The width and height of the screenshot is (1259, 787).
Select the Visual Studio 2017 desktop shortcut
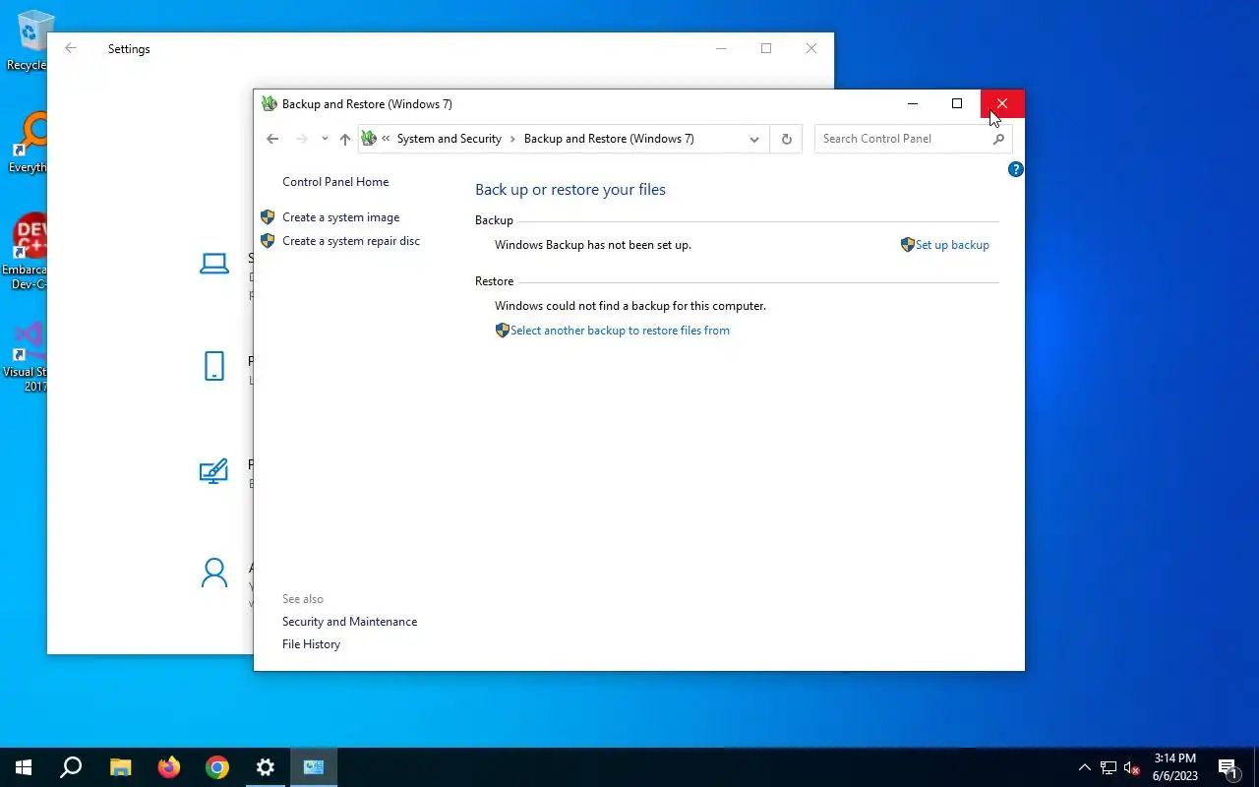tap(28, 357)
